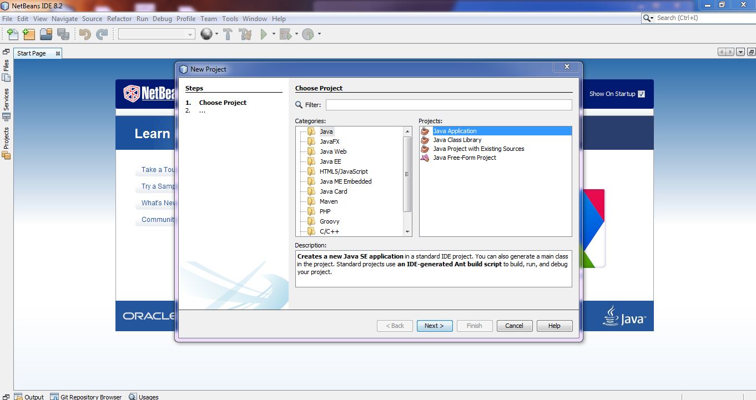Screen dimensions: 756x400
Task: Click the Categories scroll up arrow
Action: tap(407, 131)
